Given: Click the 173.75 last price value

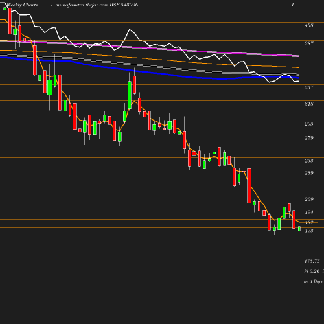Looking at the screenshot, I should [312, 261].
